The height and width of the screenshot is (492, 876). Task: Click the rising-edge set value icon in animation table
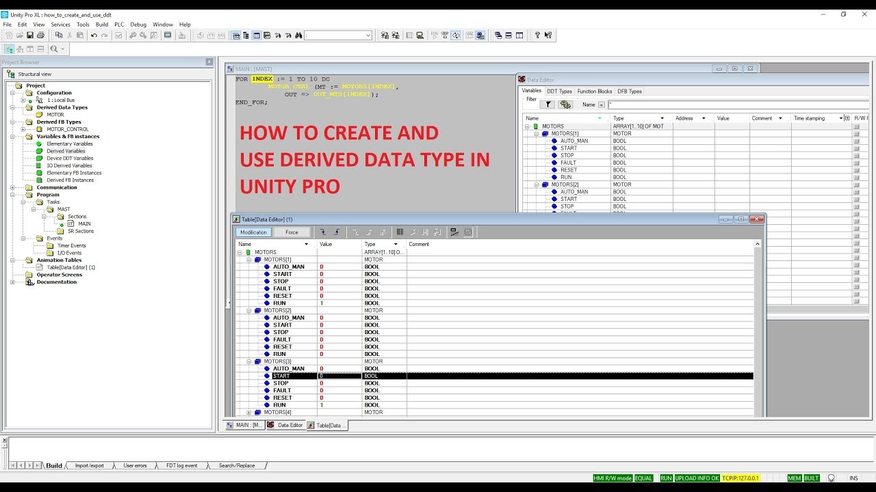[337, 232]
